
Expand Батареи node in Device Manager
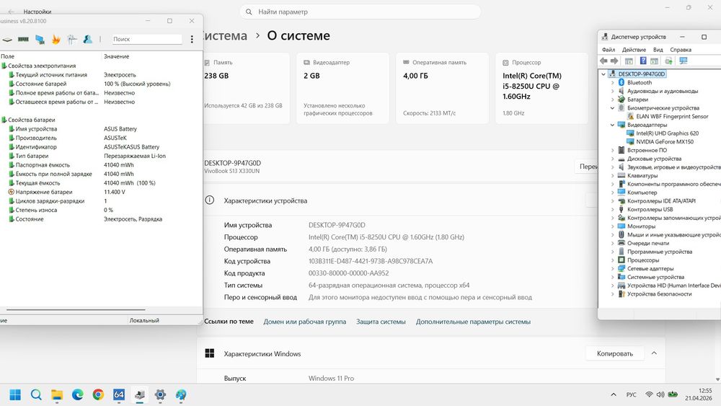612,100
